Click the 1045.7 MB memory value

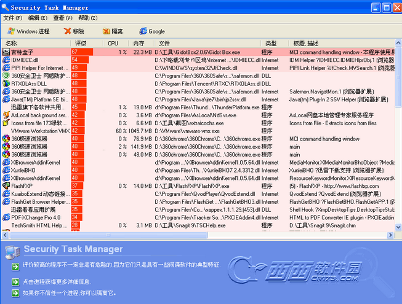pyautogui.click(x=140, y=131)
